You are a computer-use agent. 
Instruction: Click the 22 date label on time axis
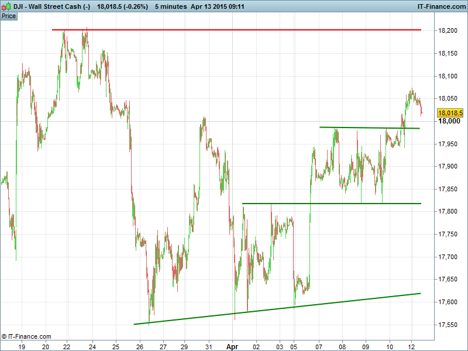click(x=67, y=347)
